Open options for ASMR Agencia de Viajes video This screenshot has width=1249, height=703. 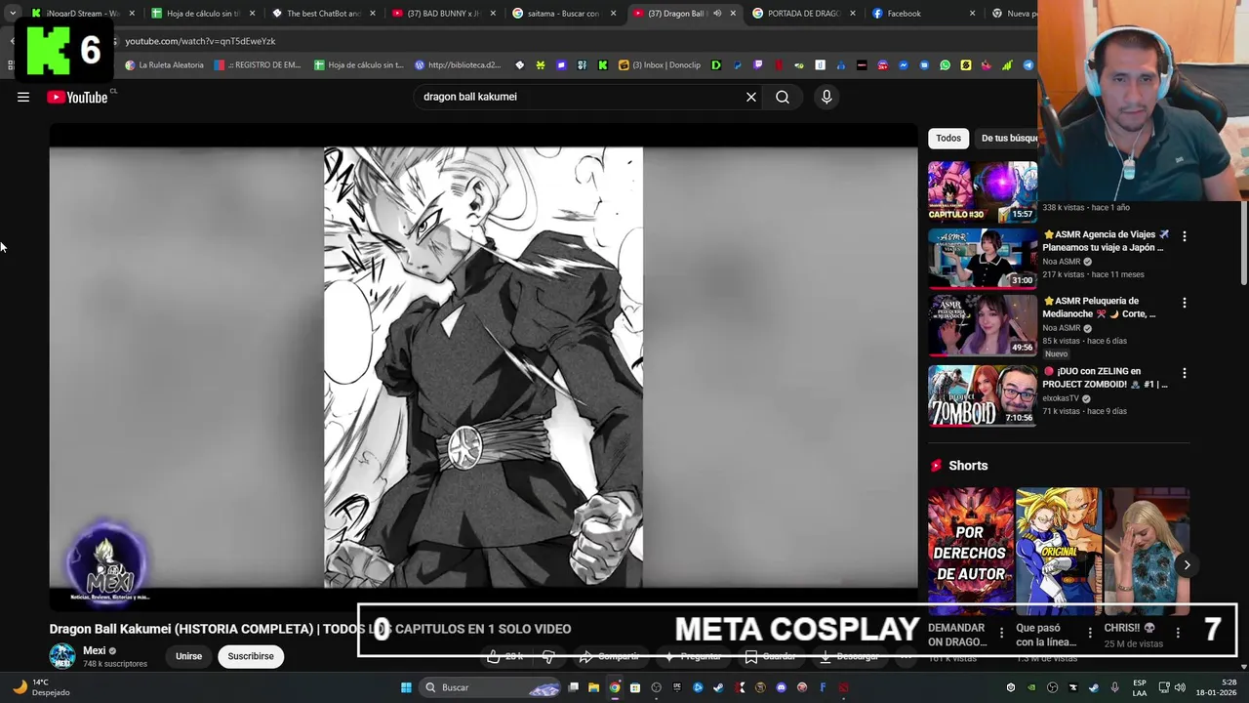pyautogui.click(x=1185, y=236)
